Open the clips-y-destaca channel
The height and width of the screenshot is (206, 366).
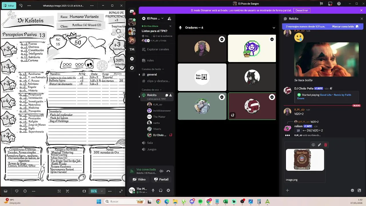157,81
